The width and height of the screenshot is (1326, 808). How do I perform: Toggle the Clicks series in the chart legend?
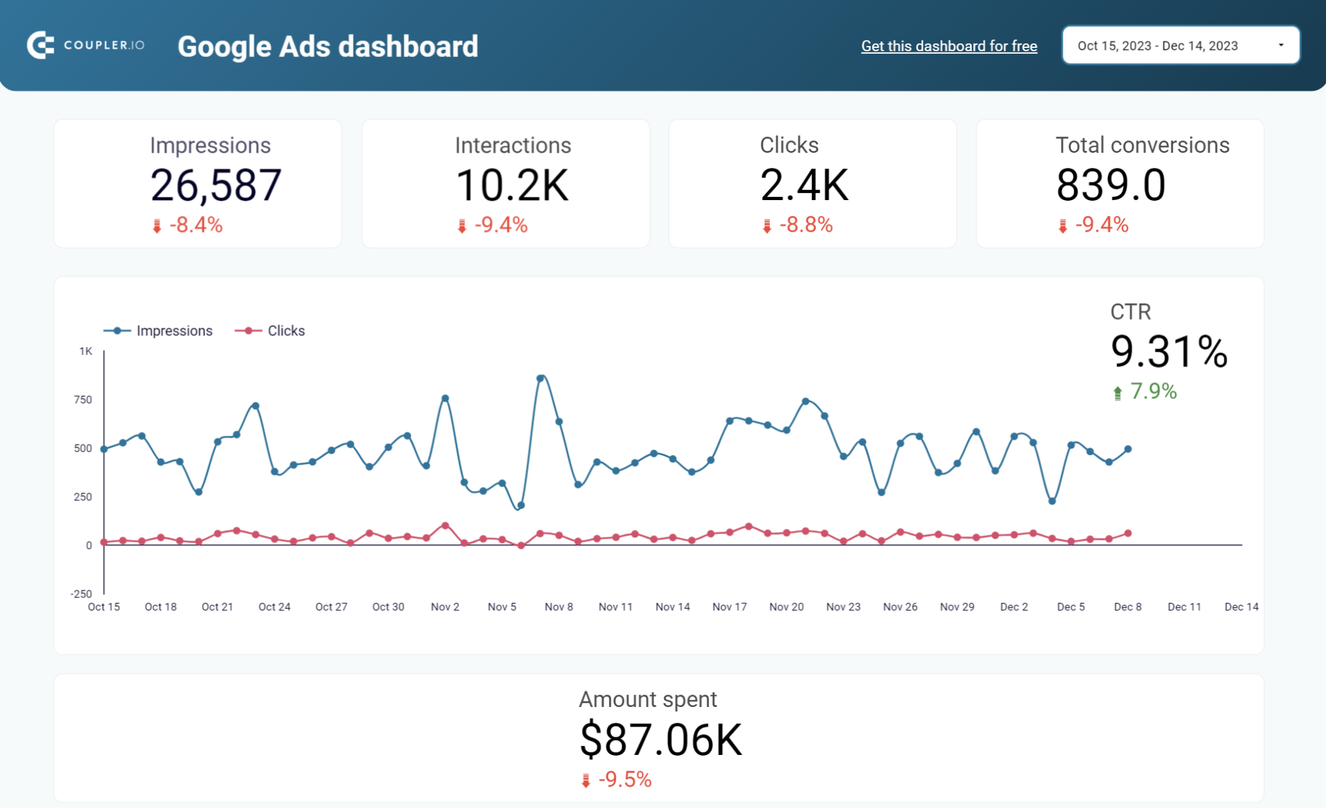click(x=286, y=330)
